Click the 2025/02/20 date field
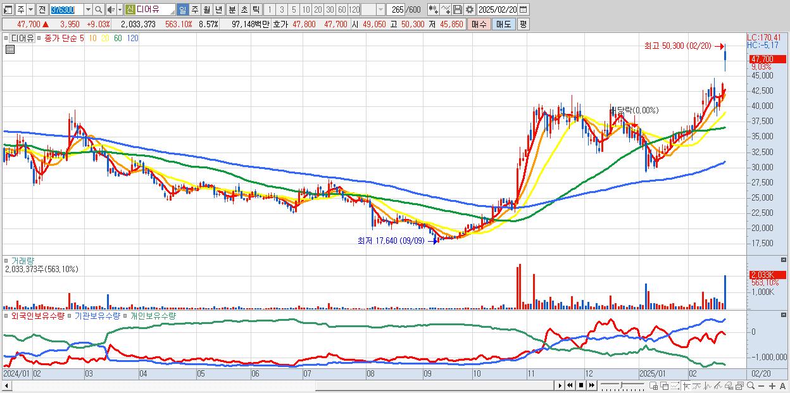The image size is (790, 393). point(497,9)
